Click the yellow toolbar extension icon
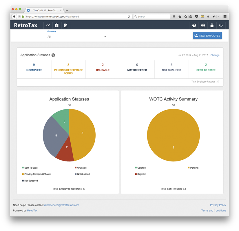239x231 pixels. point(202,16)
